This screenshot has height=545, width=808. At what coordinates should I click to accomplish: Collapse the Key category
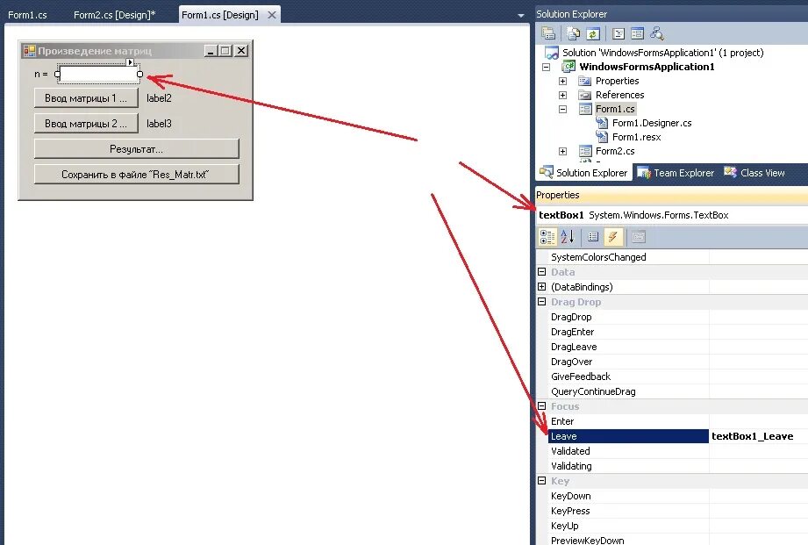click(541, 481)
